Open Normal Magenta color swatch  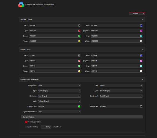pyautogui.click(x=141, y=31)
